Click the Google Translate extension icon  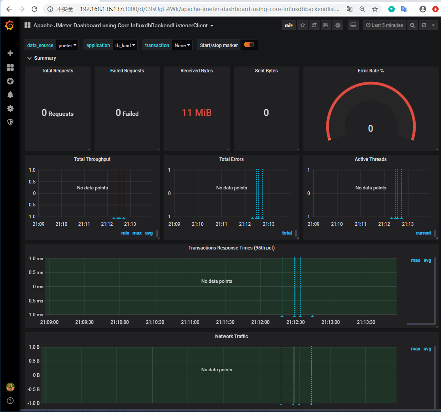point(404,9)
